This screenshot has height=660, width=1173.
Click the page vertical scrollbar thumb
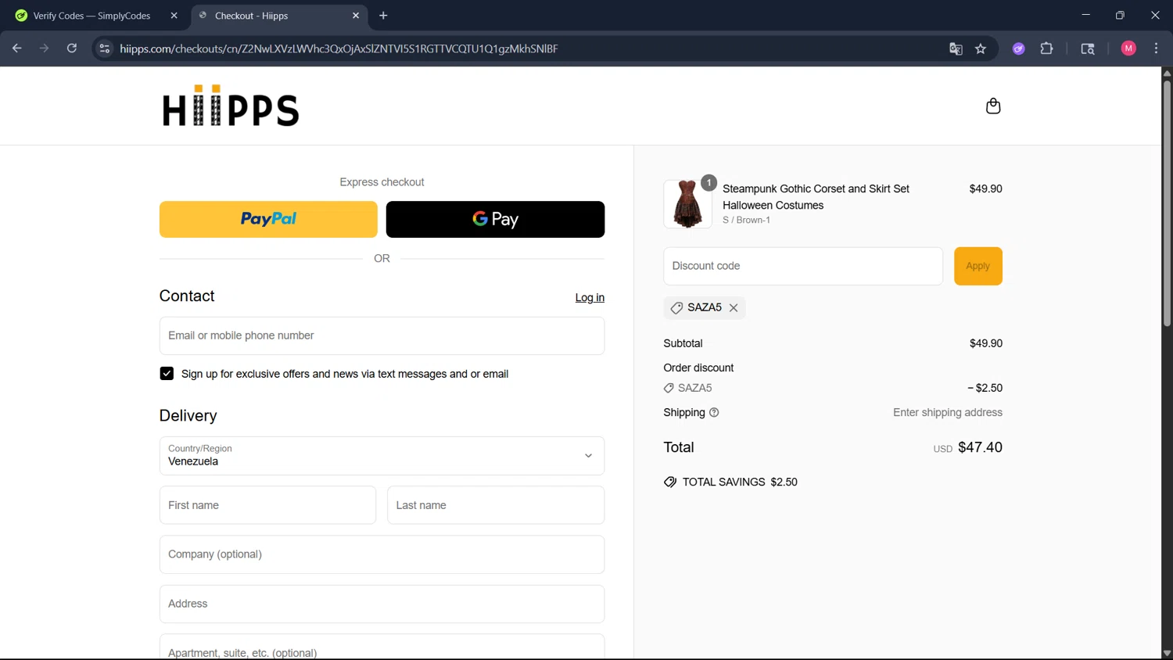(1167, 203)
